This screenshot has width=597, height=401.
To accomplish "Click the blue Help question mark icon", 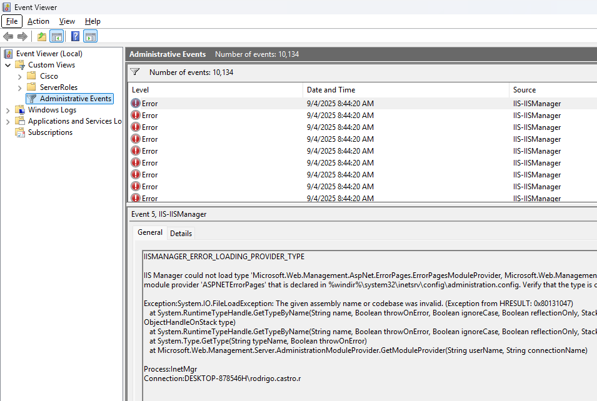I will (x=76, y=36).
